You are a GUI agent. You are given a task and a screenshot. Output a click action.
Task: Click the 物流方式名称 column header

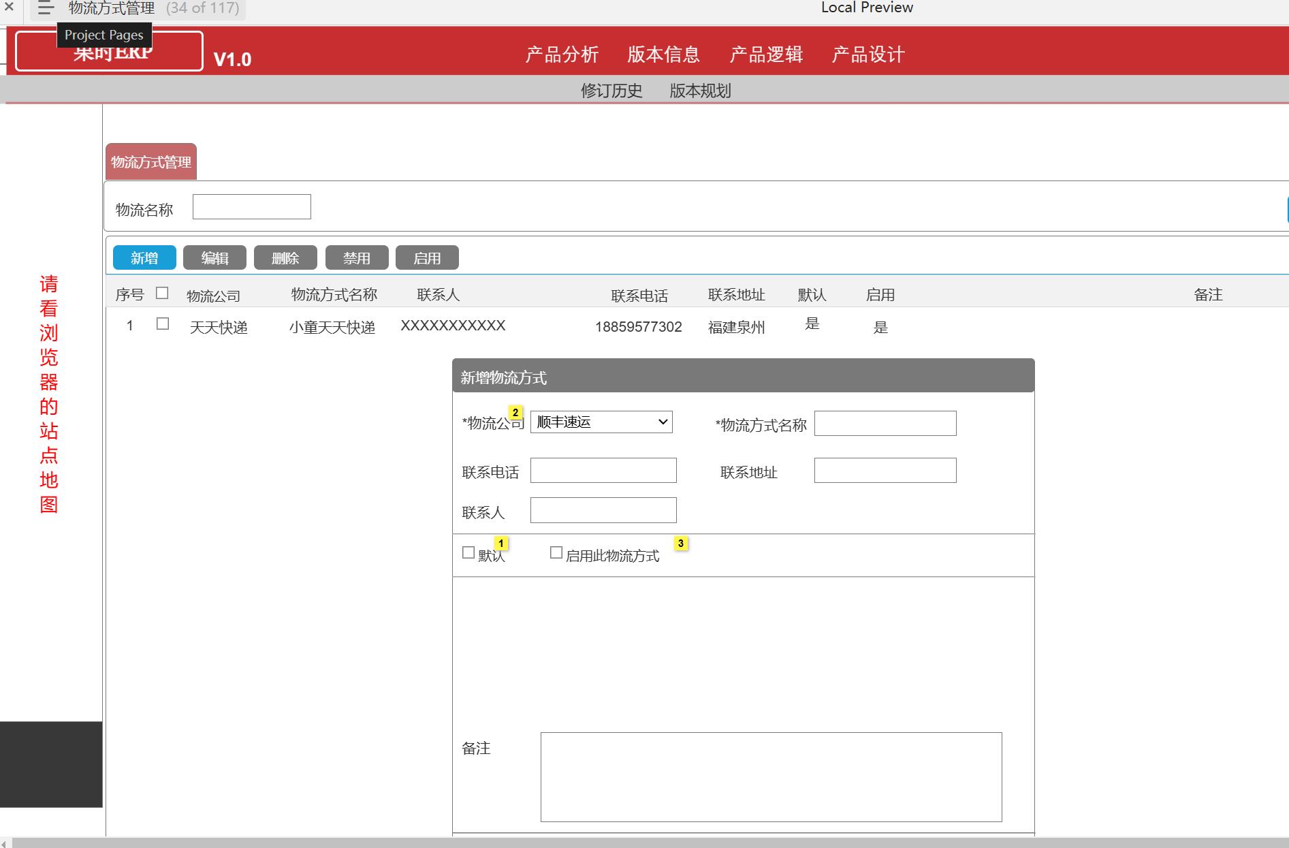(x=334, y=295)
